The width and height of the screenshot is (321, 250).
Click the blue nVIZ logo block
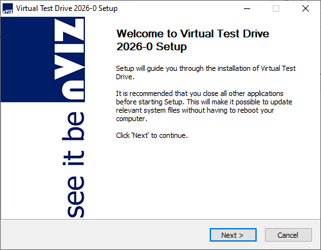click(42, 59)
